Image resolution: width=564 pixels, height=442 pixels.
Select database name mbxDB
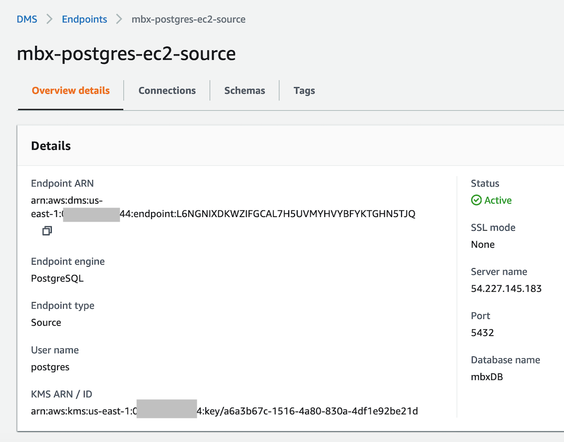487,377
